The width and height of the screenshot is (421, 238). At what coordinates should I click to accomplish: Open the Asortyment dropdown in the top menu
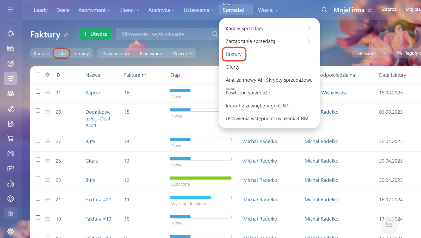[94, 10]
